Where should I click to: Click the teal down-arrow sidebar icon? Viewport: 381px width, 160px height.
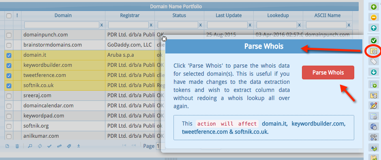coord(373,72)
